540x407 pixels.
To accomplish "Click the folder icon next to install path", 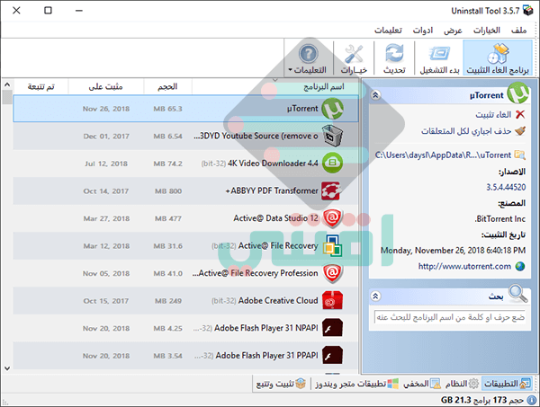I will (519, 155).
